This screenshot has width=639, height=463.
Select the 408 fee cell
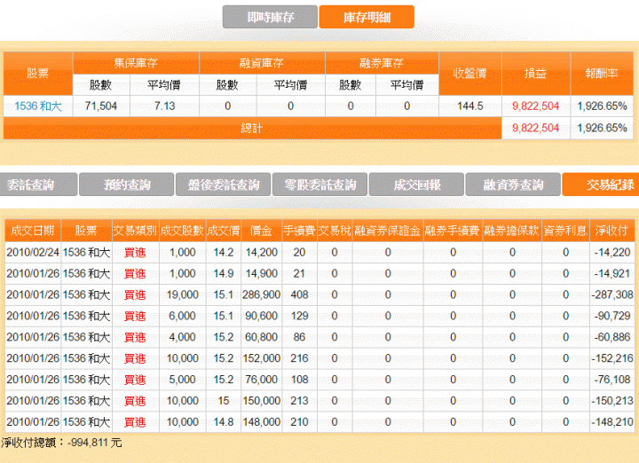(x=299, y=294)
